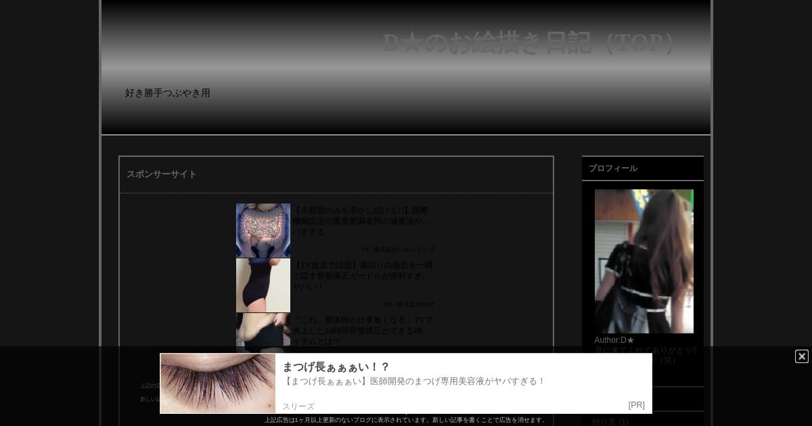812x426 pixels.
Task: Open the まつげ長ぁぁぁい！？ ad headline
Action: coord(336,366)
